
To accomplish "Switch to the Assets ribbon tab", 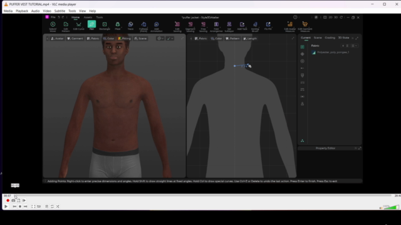I will pos(88,17).
